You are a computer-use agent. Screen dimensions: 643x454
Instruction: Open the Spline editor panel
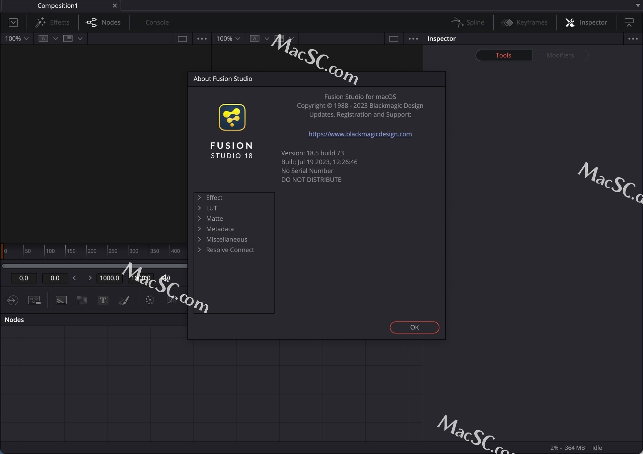(468, 22)
